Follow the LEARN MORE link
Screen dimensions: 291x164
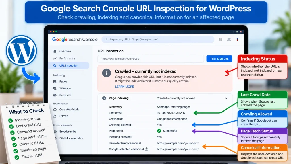(x=124, y=87)
